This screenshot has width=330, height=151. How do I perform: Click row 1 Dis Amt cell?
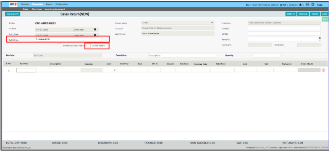[168, 70]
